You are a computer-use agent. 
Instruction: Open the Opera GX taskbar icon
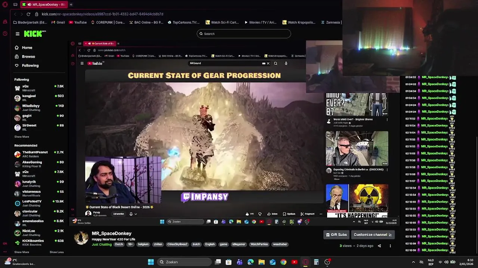point(305,262)
